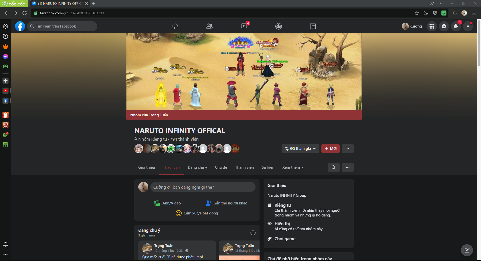Screen dimensions: 481x261
Task: Click the Facebook search field
Action: tap(62, 26)
